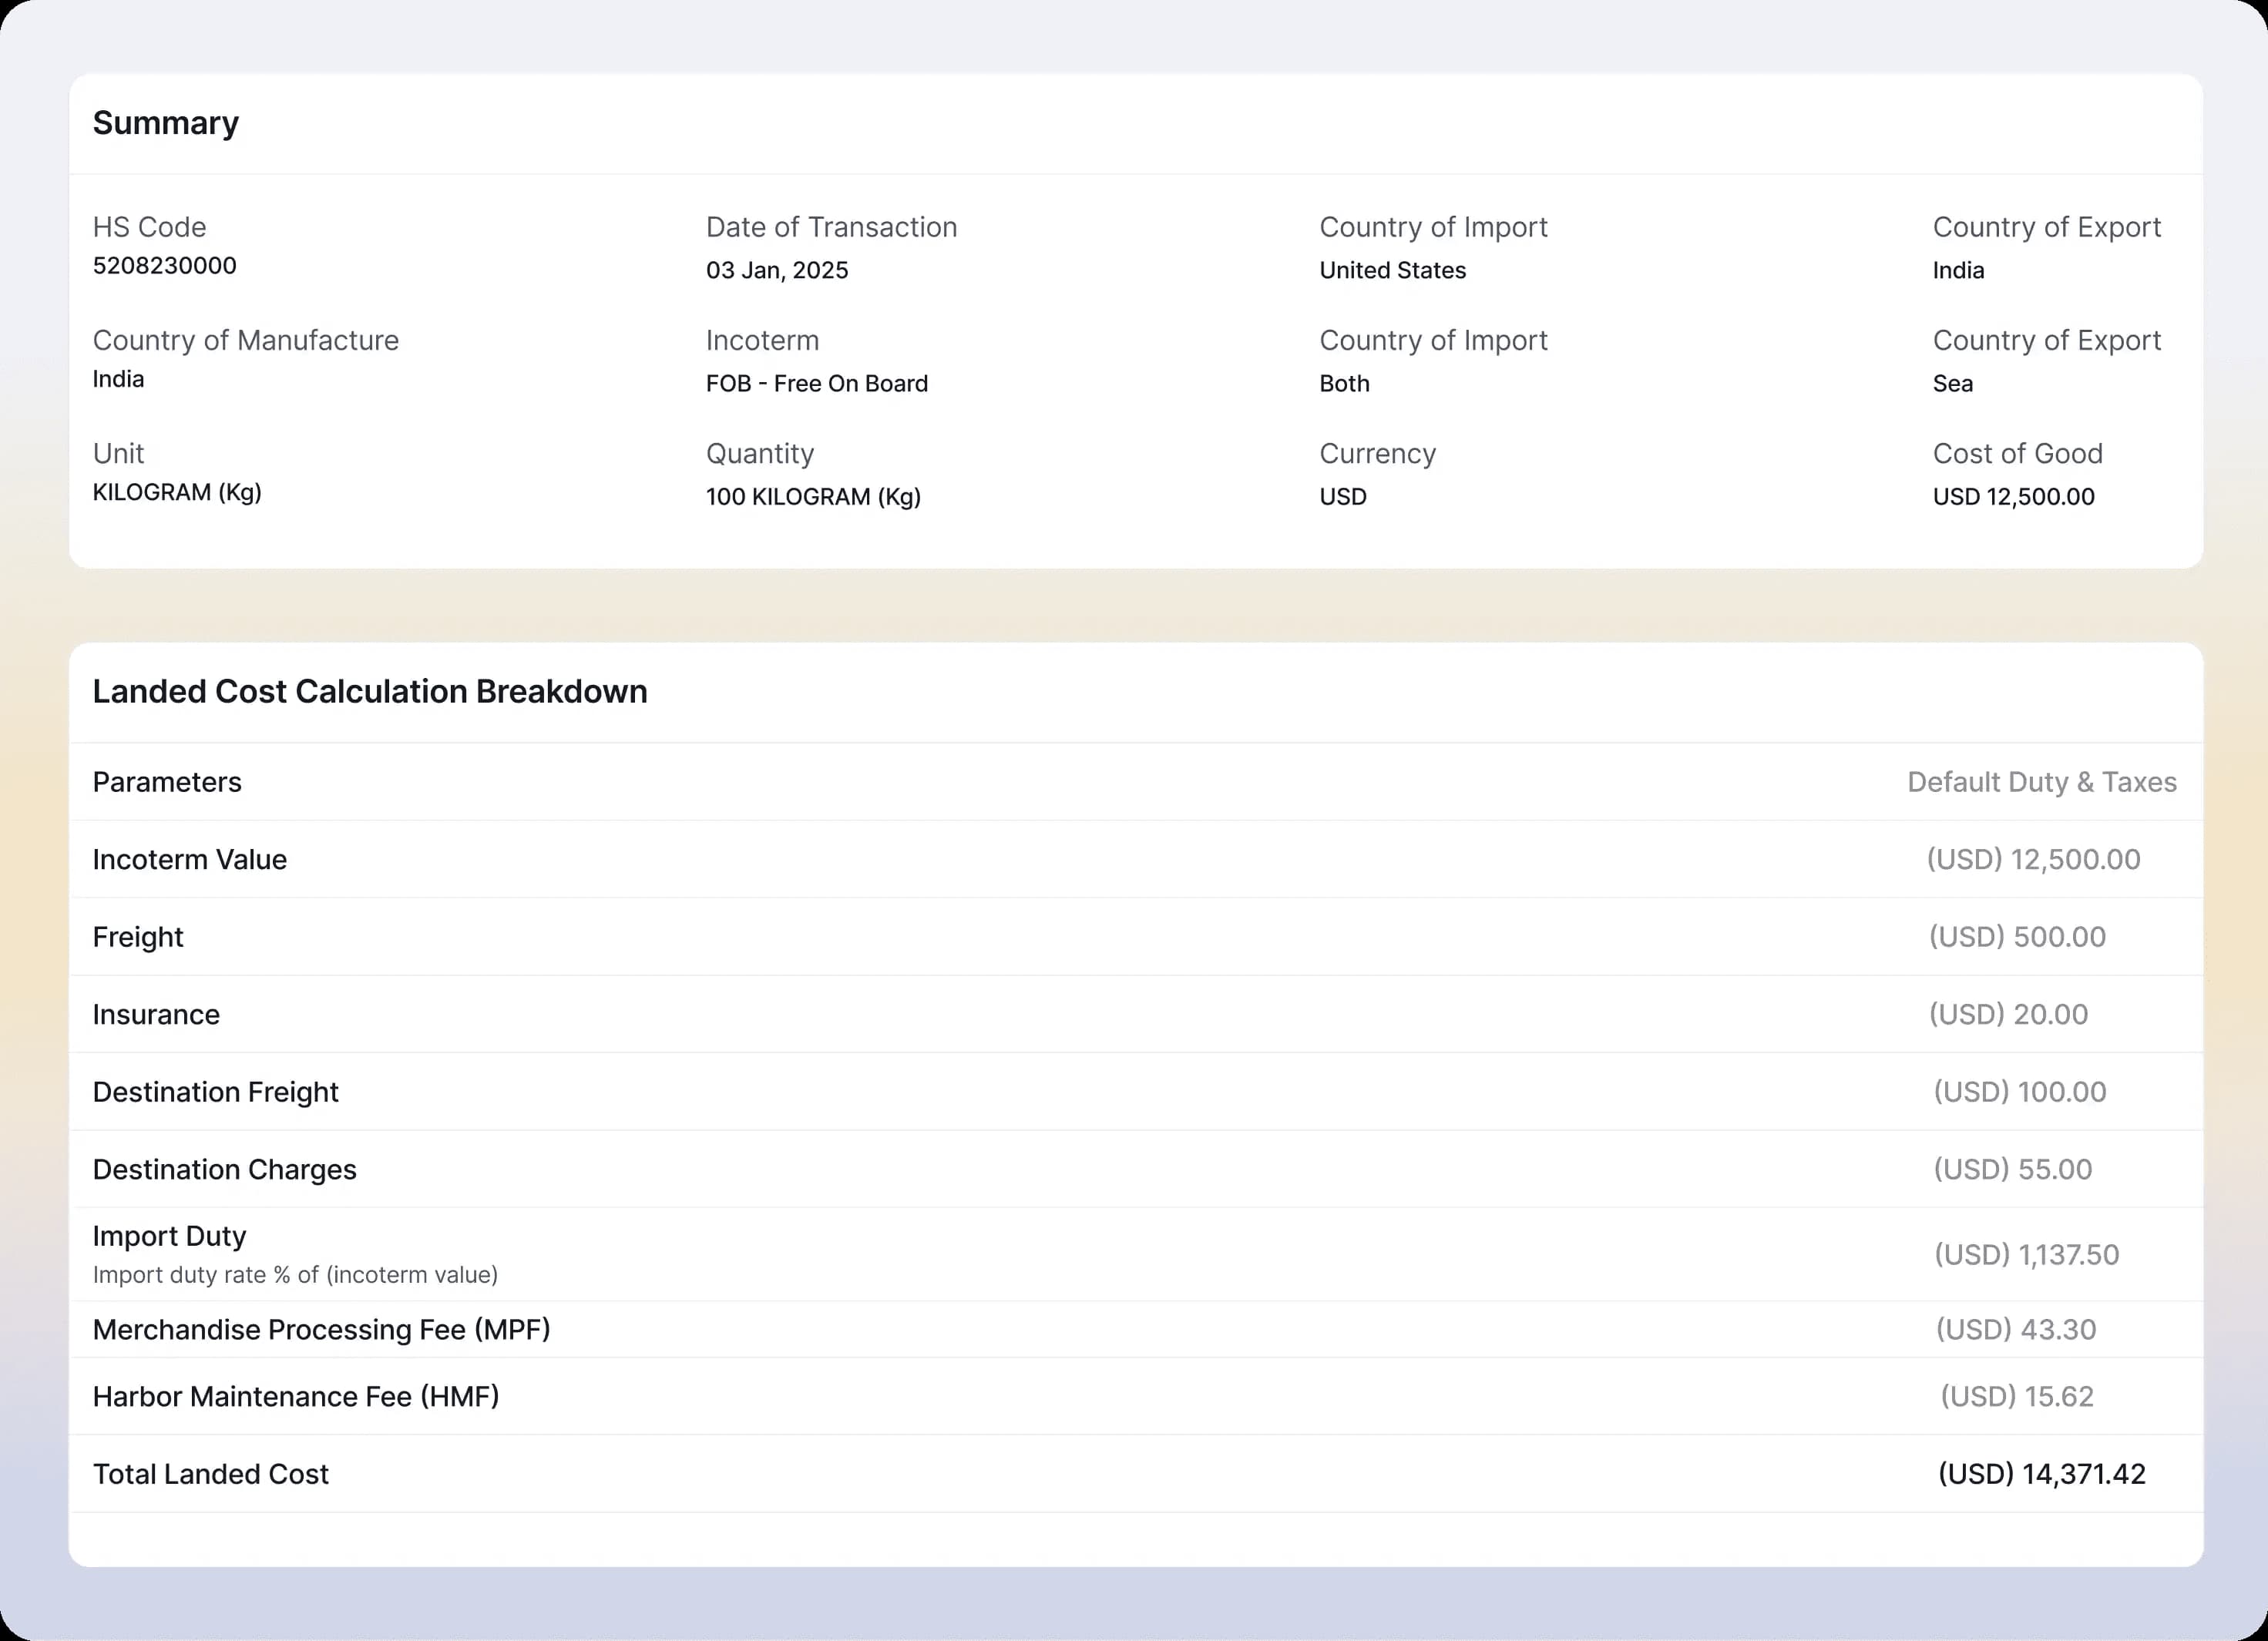Click the Import Duty amount 1,137.50
This screenshot has width=2268, height=1641.
point(2026,1255)
